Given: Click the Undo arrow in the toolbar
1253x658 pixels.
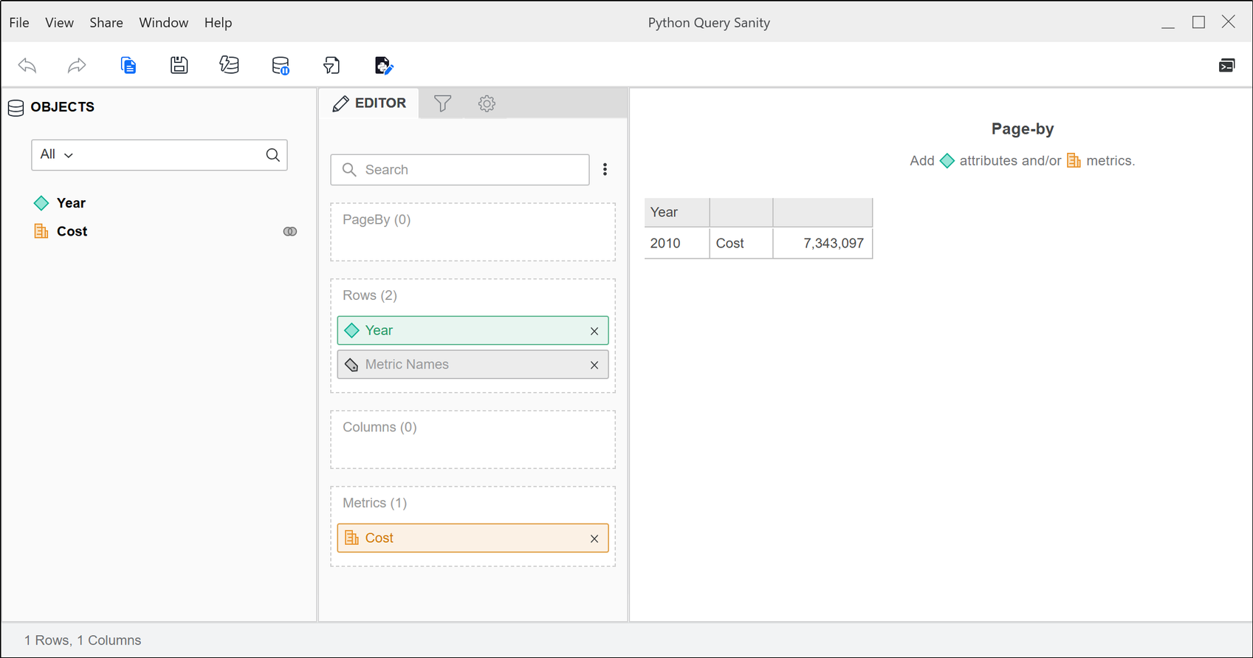Looking at the screenshot, I should [x=27, y=66].
